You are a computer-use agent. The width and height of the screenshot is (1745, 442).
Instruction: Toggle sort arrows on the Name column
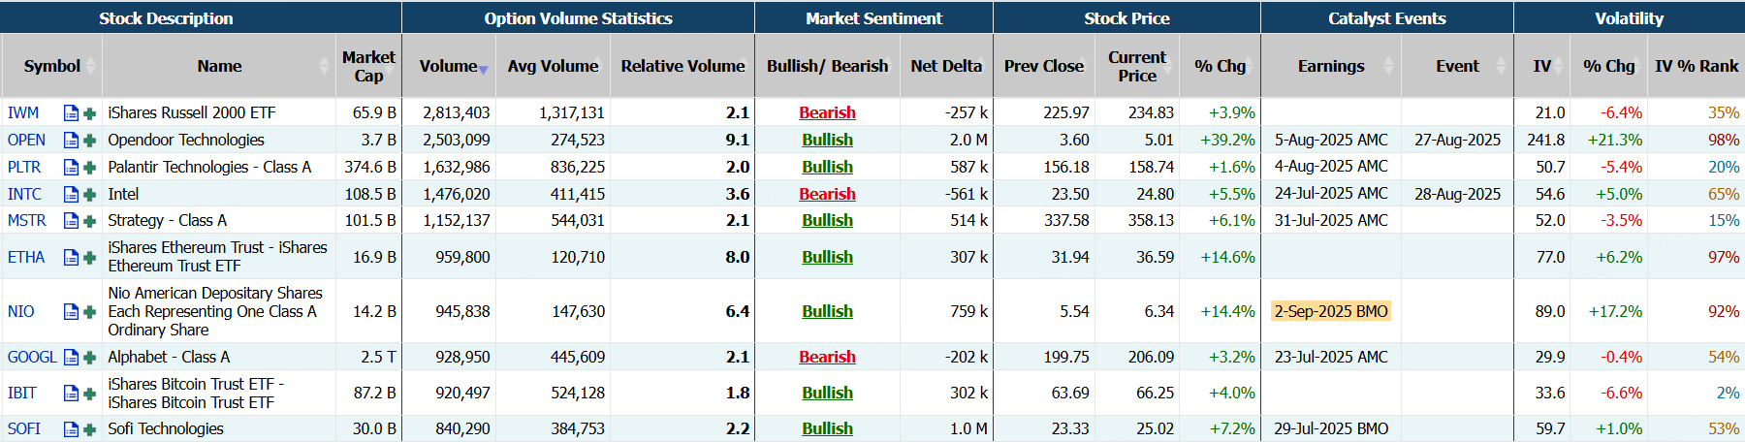tap(324, 66)
